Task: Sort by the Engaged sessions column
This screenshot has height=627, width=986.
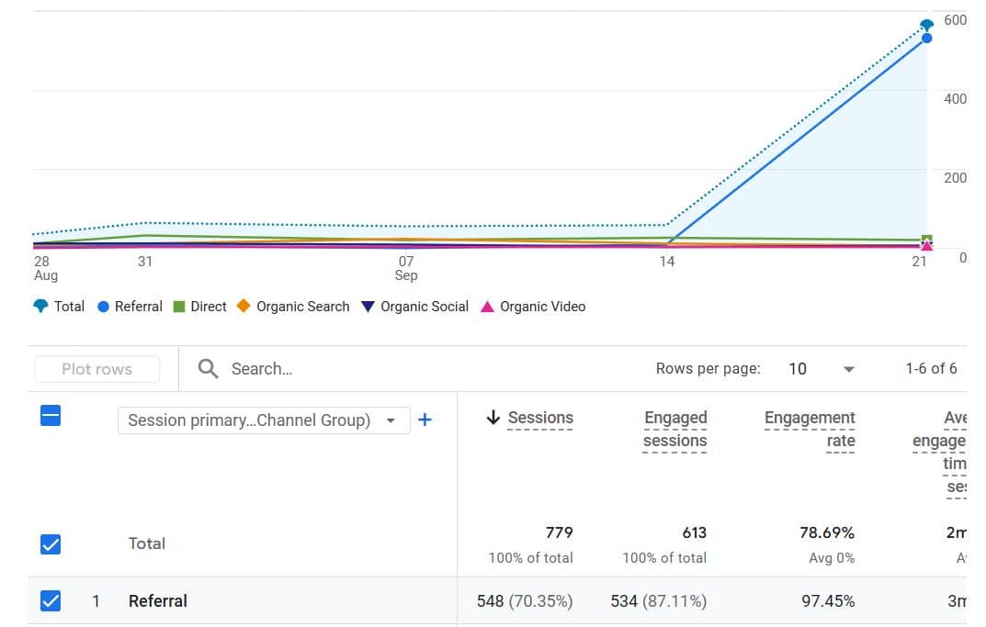Action: 674,429
